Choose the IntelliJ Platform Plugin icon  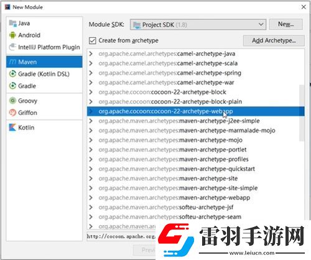coord(12,47)
